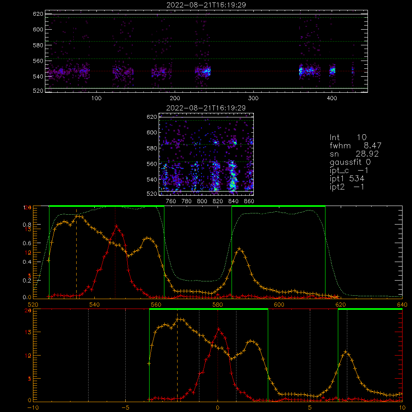Image resolution: width=412 pixels, height=412 pixels.
Task: Select the 'fwhm 8.47' readout
Action: 355,145
